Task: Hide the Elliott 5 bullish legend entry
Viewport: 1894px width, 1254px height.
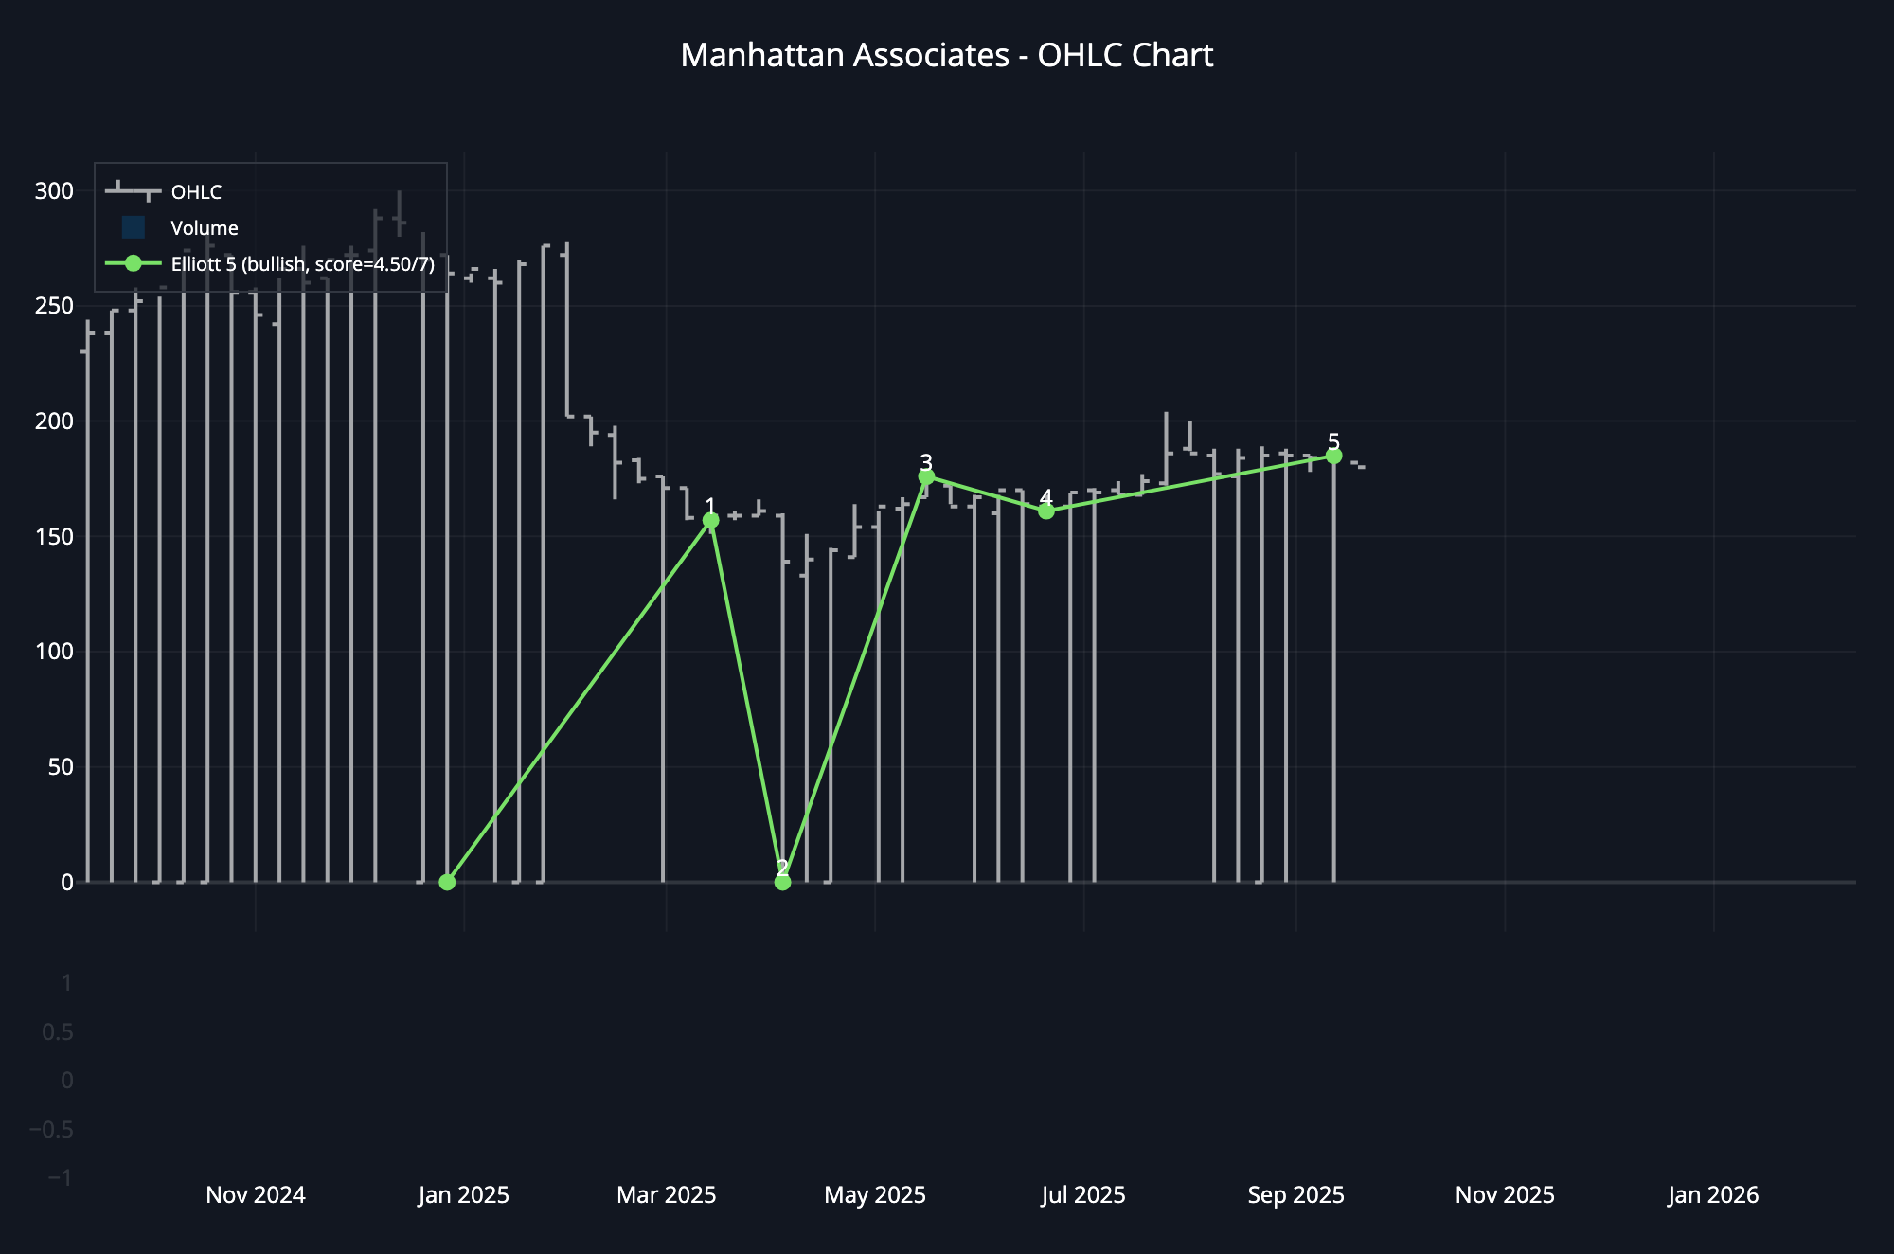Action: (302, 264)
